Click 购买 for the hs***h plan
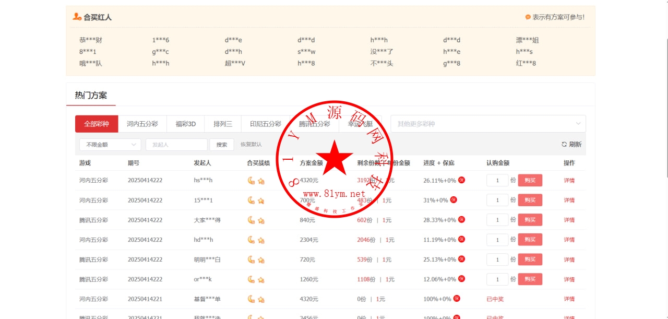 (x=530, y=180)
